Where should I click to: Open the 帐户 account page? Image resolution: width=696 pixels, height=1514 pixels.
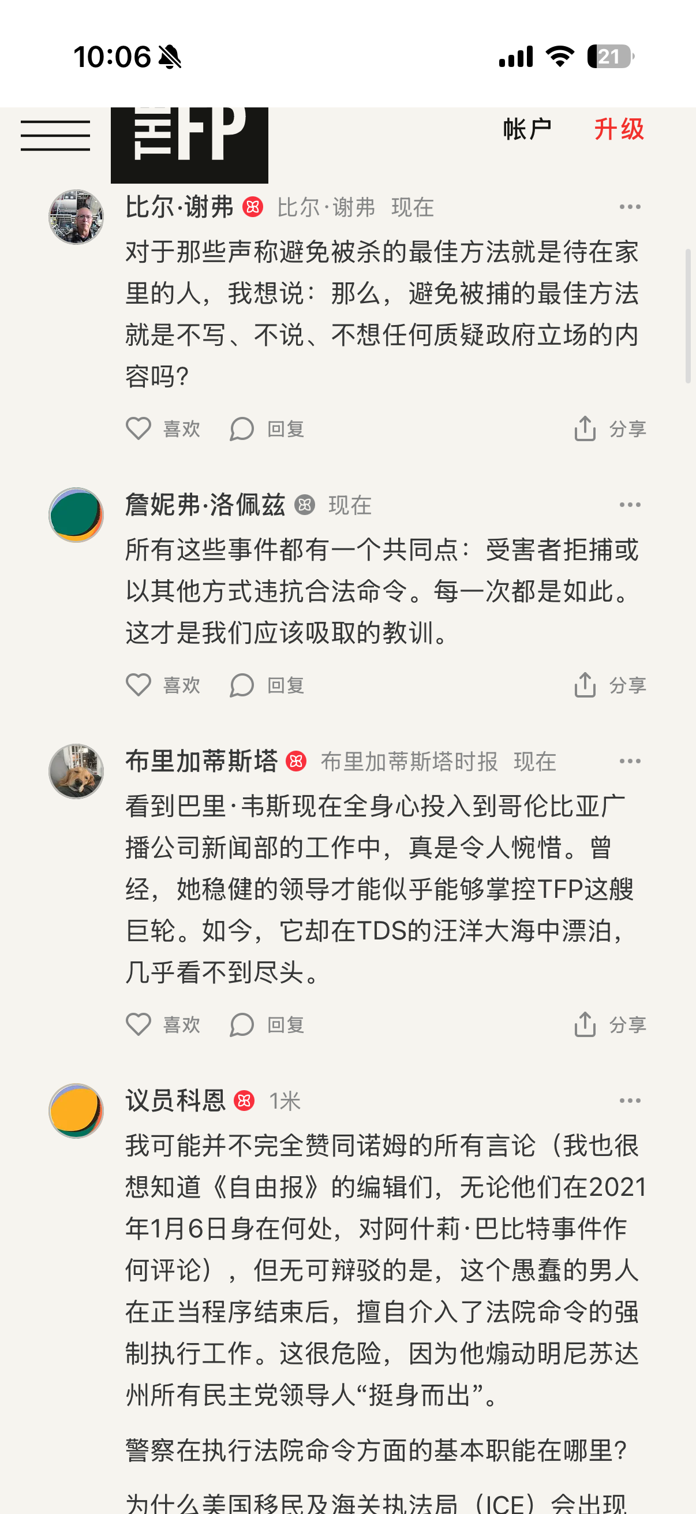pyautogui.click(x=527, y=129)
